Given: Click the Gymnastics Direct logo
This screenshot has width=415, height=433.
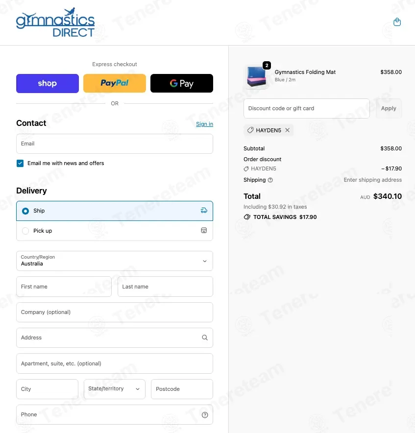Looking at the screenshot, I should click(x=55, y=23).
